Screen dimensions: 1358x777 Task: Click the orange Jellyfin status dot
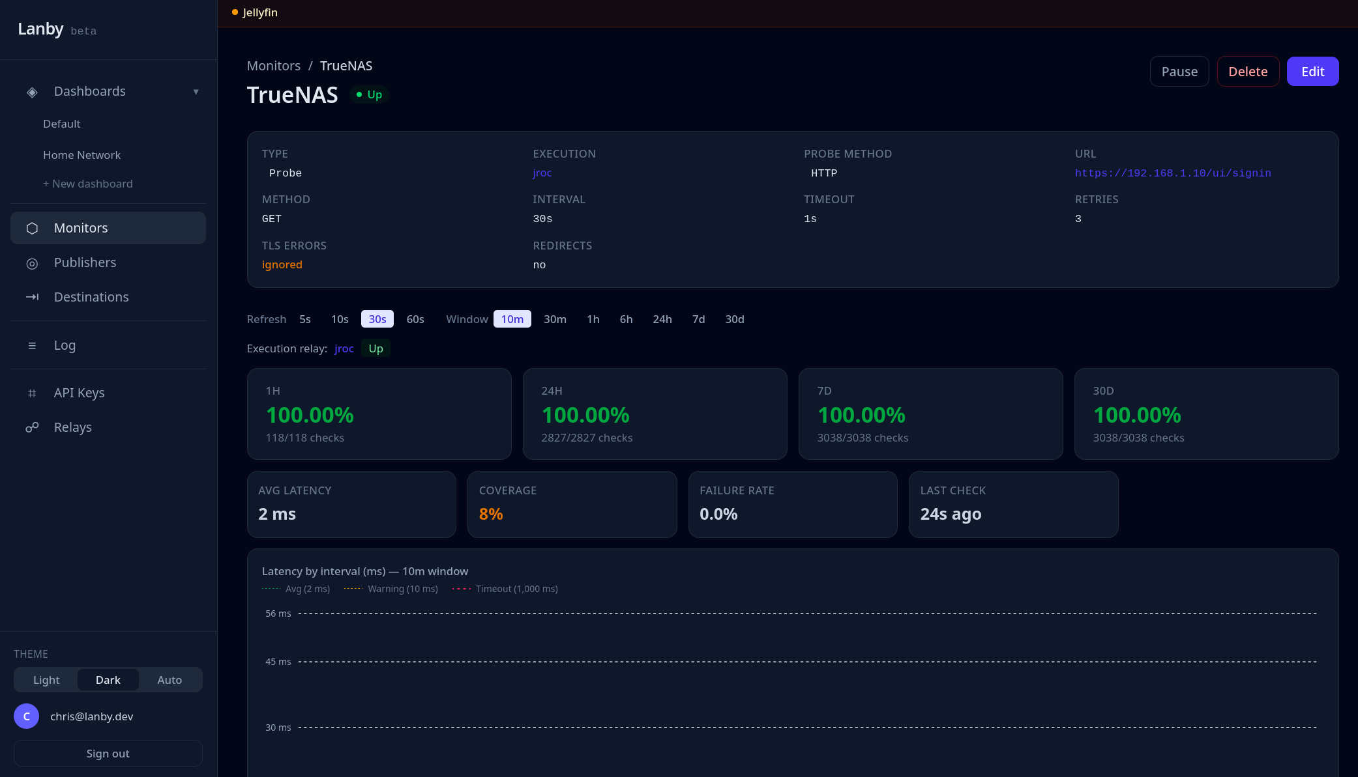coord(235,12)
